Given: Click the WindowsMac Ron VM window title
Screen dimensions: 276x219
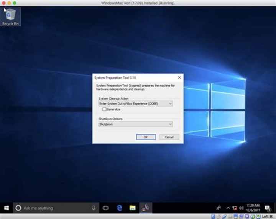Looking at the screenshot, I should [138, 3].
